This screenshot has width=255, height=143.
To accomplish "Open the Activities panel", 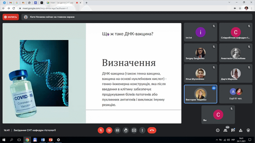I will tap(241, 130).
